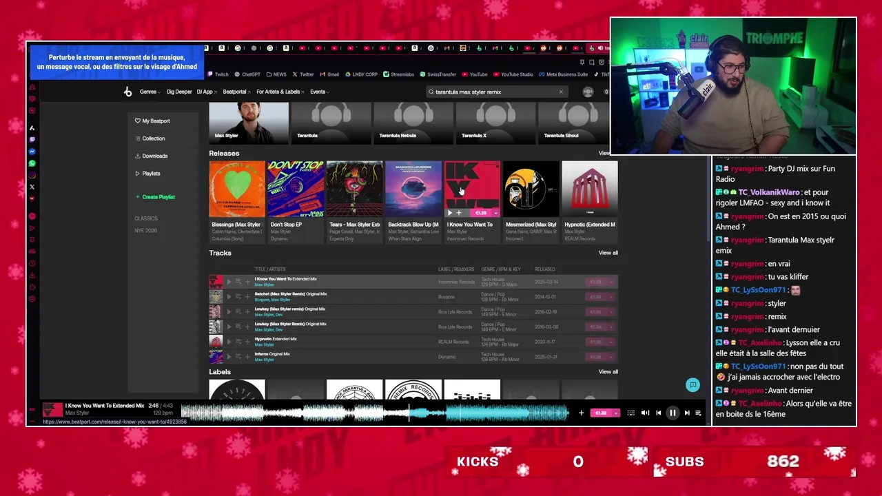Add playing track to playlist with plus
Image resolution: width=882 pixels, height=496 pixels.
click(x=581, y=413)
